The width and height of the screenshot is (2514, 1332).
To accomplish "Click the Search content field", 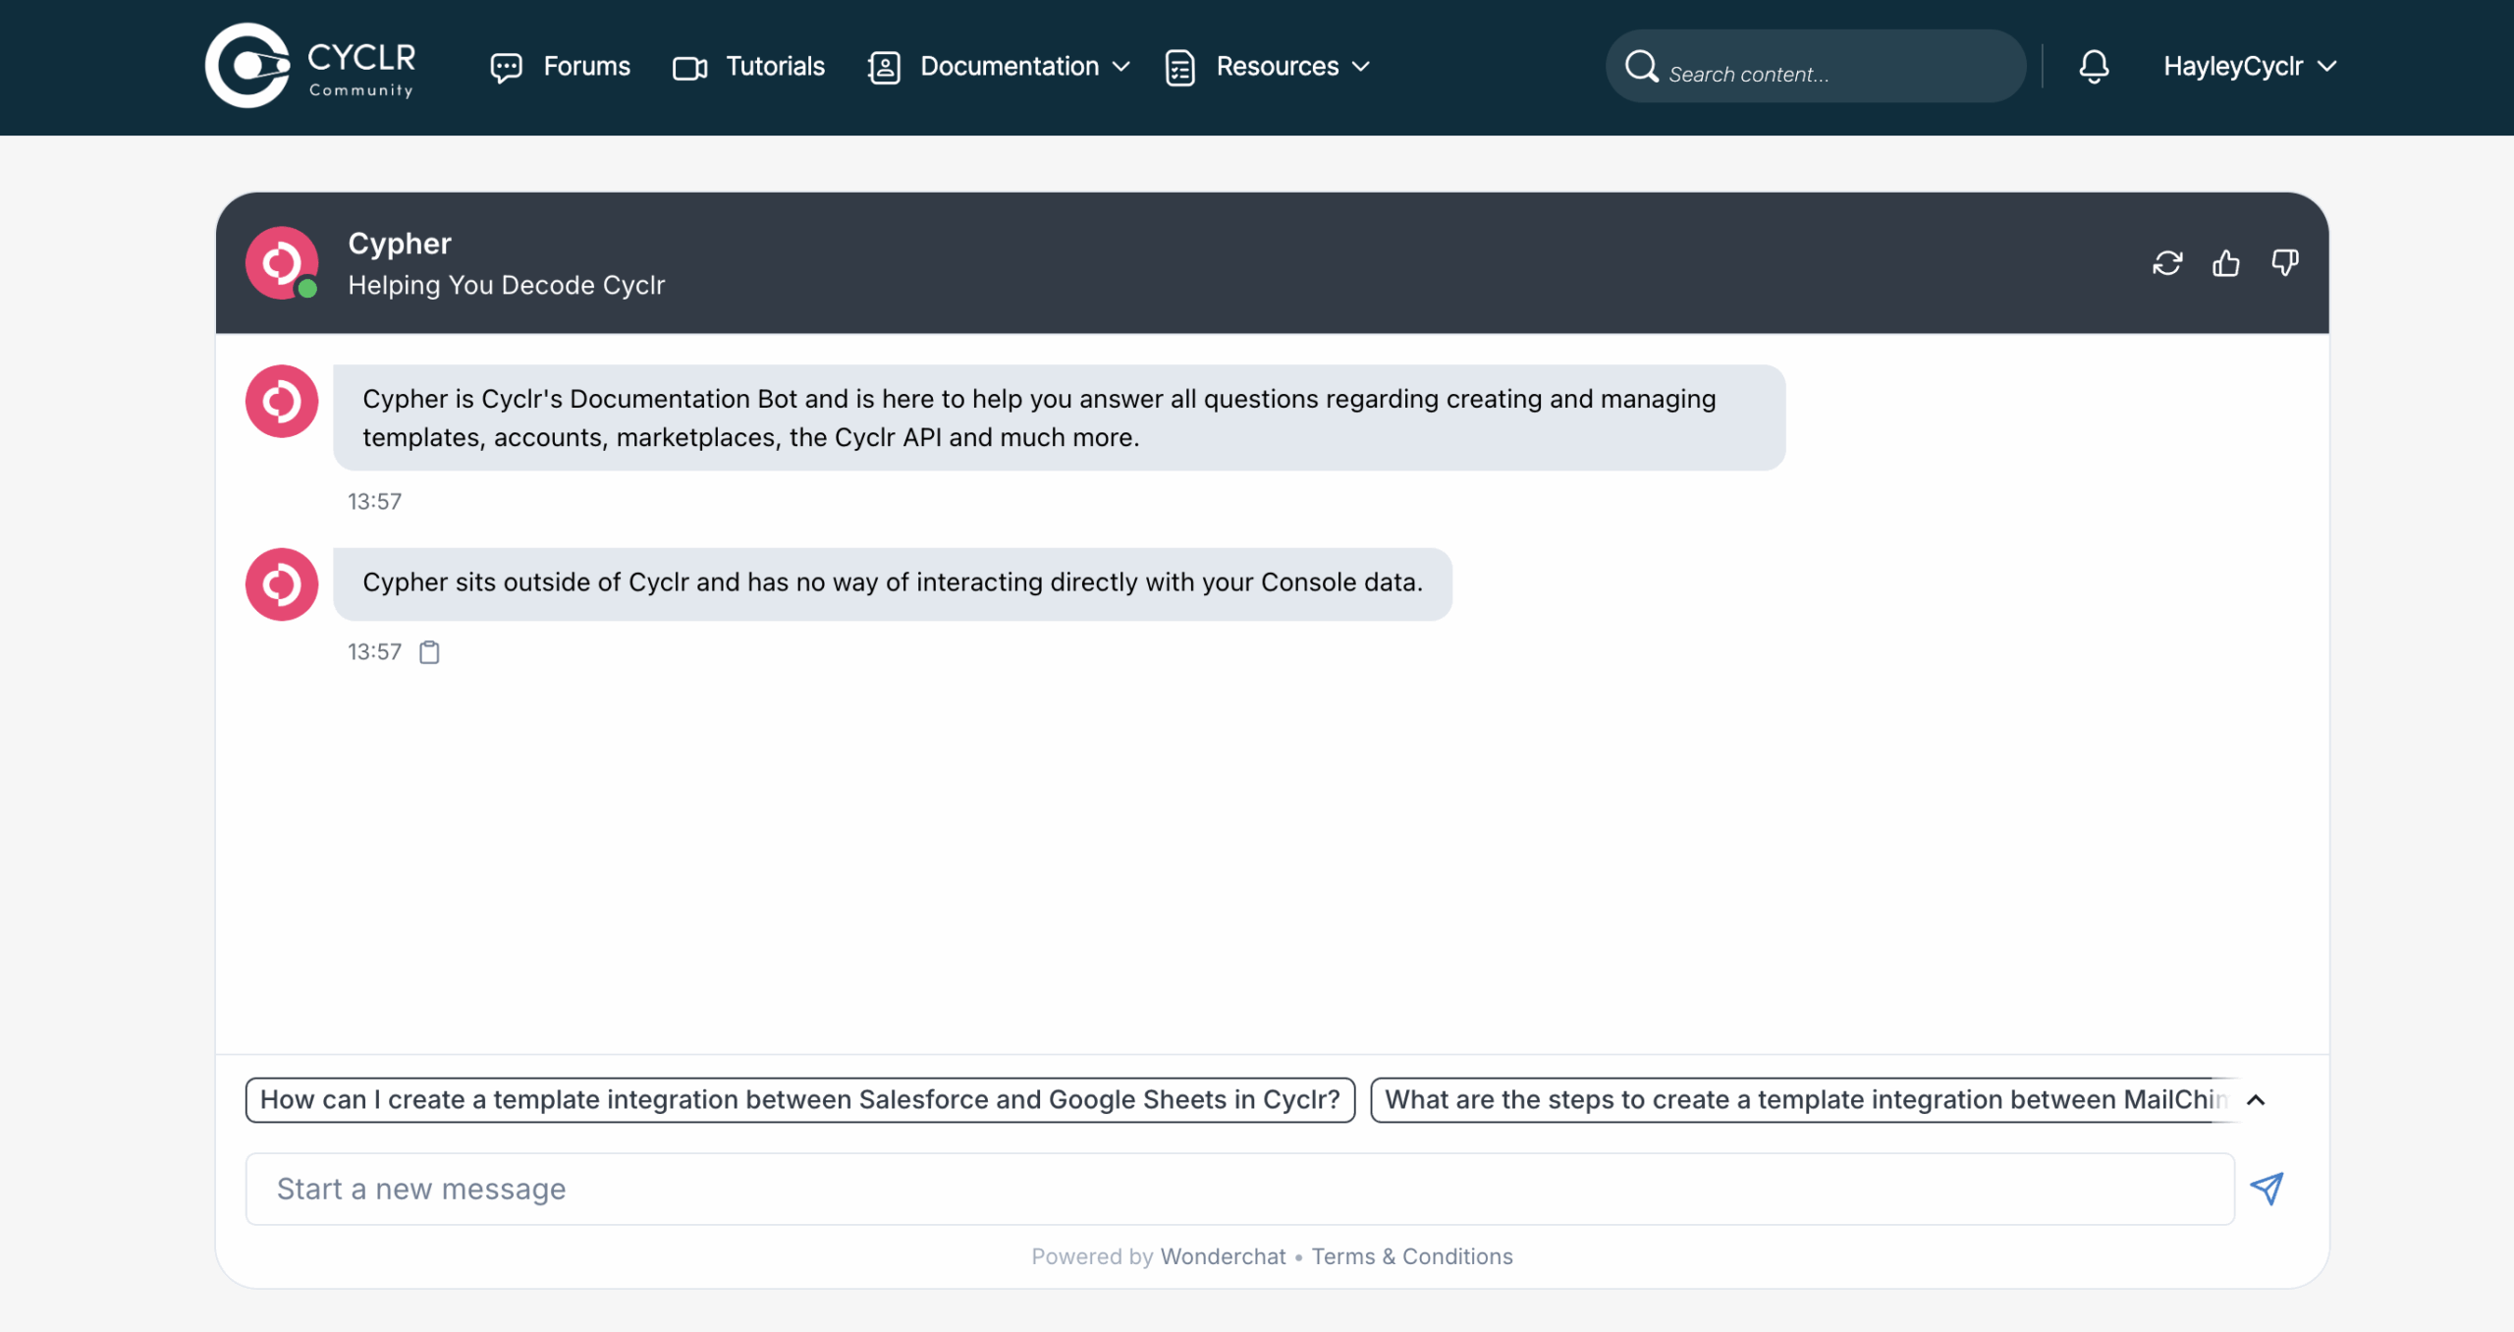I will [x=1816, y=67].
